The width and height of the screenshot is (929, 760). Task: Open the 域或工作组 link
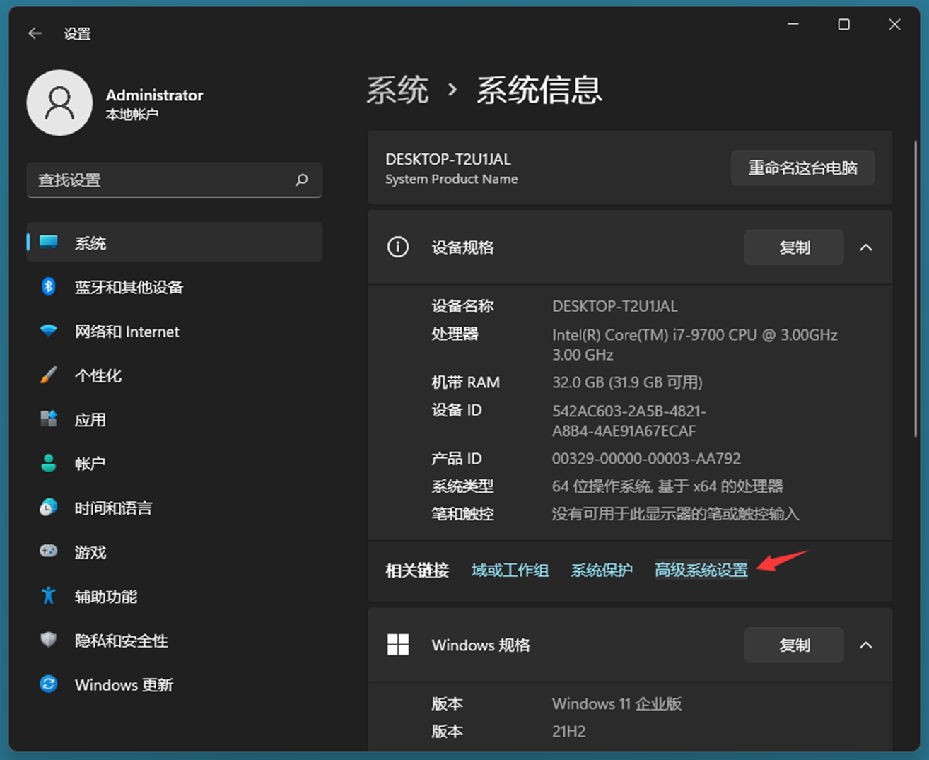coord(510,570)
